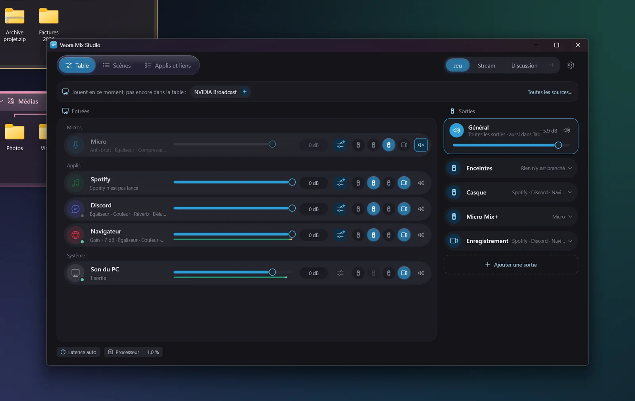The height and width of the screenshot is (401, 635).
Task: Click Ajouter une sortie
Action: pos(511,265)
